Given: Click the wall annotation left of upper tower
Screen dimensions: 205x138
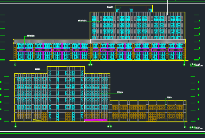Looking at the screenshot, I should pyautogui.click(x=82, y=20).
